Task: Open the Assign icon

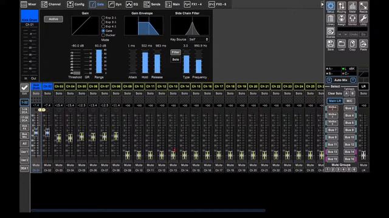Action: 342,19
